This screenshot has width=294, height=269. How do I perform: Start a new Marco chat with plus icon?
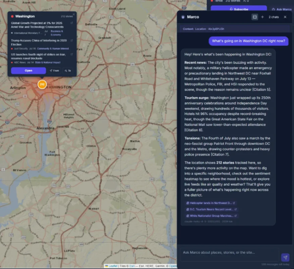tap(262, 17)
